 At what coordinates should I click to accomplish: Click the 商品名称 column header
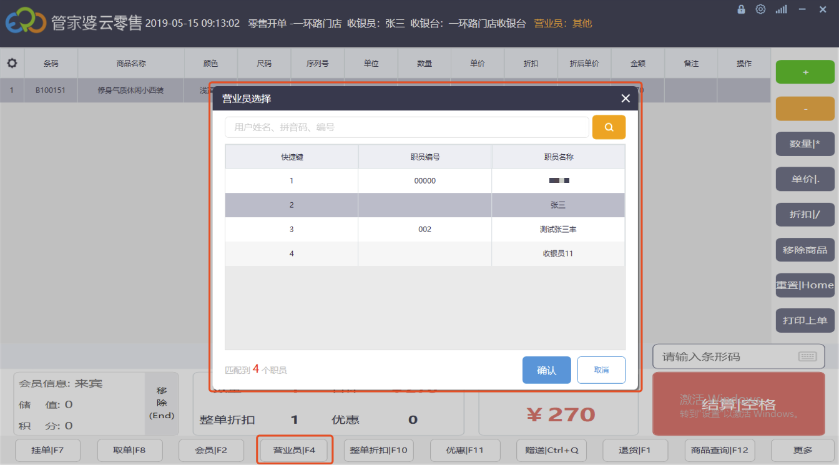pyautogui.click(x=131, y=64)
